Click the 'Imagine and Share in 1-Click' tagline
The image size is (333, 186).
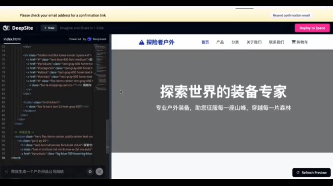(82, 28)
